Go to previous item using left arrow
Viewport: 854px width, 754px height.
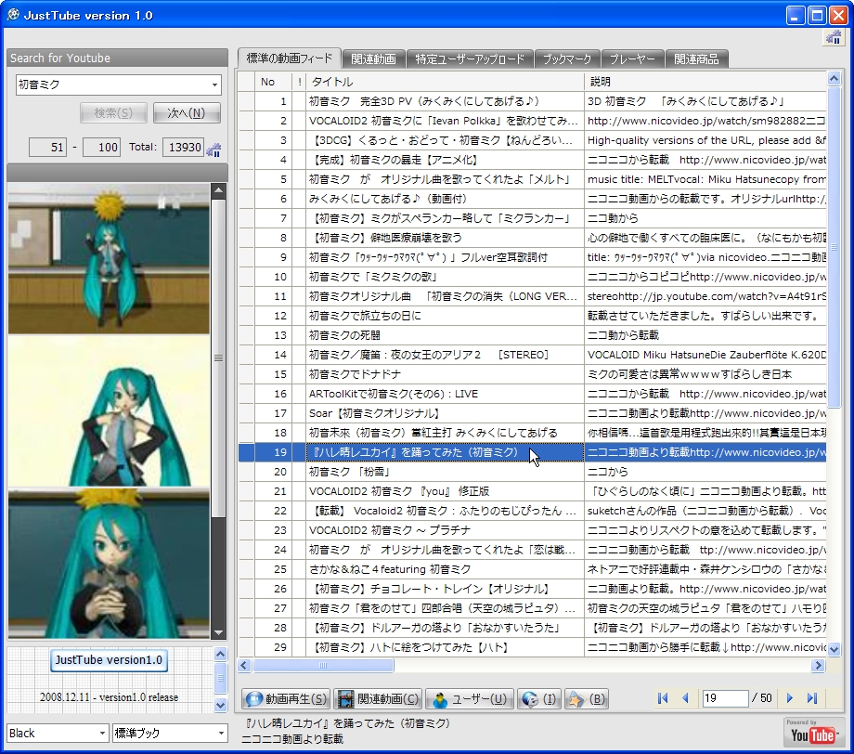coord(685,698)
